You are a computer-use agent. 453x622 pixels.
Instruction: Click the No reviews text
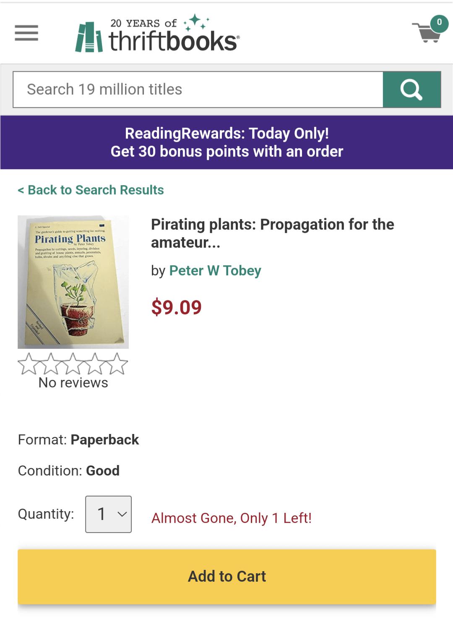73,383
